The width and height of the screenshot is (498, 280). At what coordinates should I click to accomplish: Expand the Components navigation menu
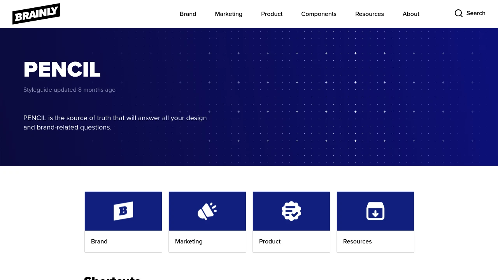pyautogui.click(x=319, y=14)
